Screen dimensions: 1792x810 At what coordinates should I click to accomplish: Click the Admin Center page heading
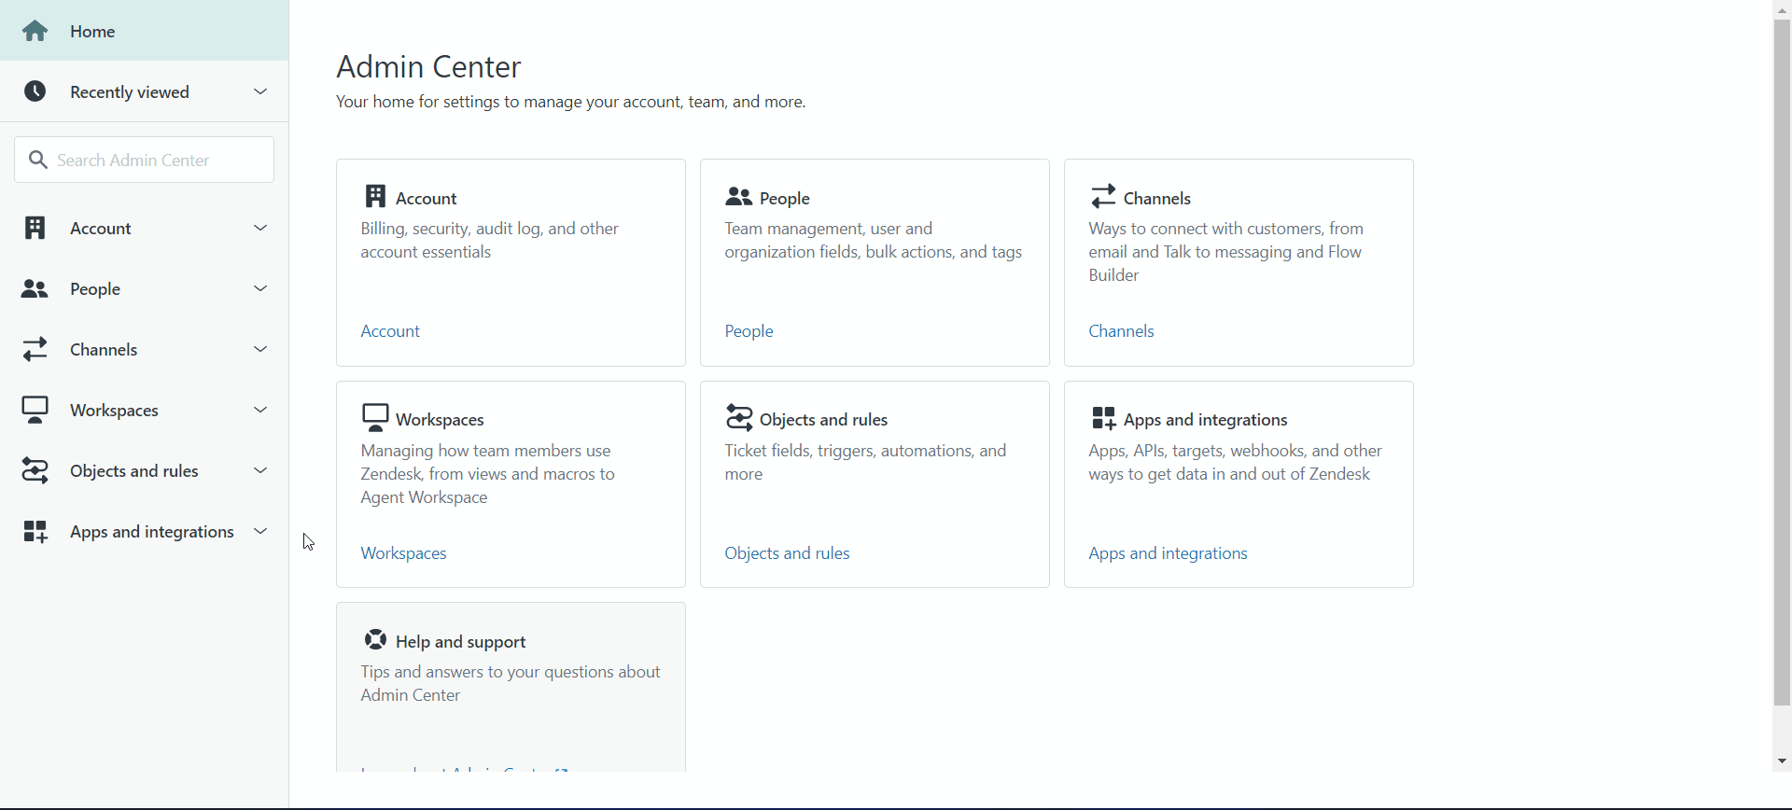[428, 67]
